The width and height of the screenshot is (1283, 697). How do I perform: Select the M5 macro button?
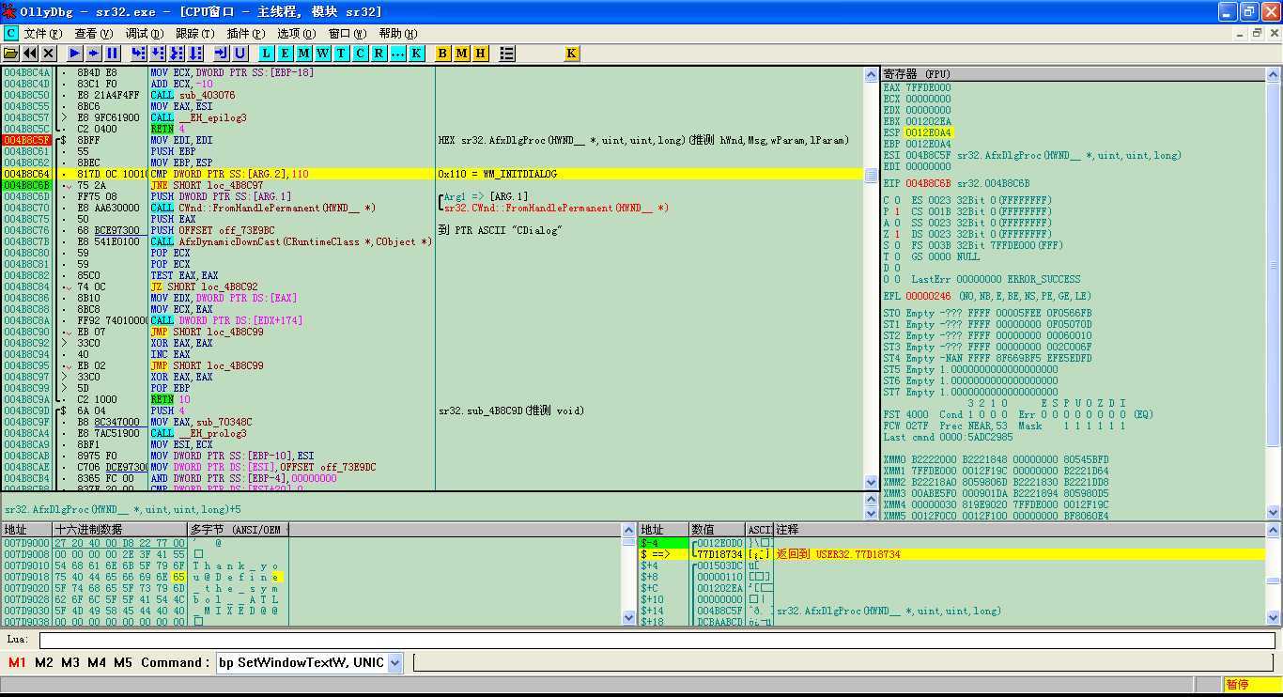coord(123,663)
